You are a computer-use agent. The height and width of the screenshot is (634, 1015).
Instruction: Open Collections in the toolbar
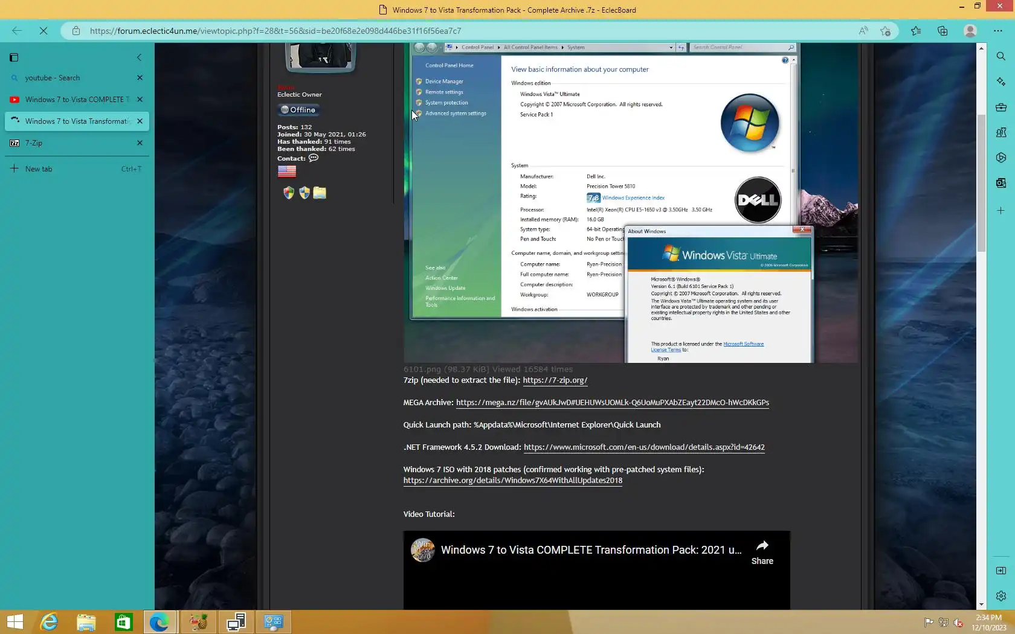(942, 31)
